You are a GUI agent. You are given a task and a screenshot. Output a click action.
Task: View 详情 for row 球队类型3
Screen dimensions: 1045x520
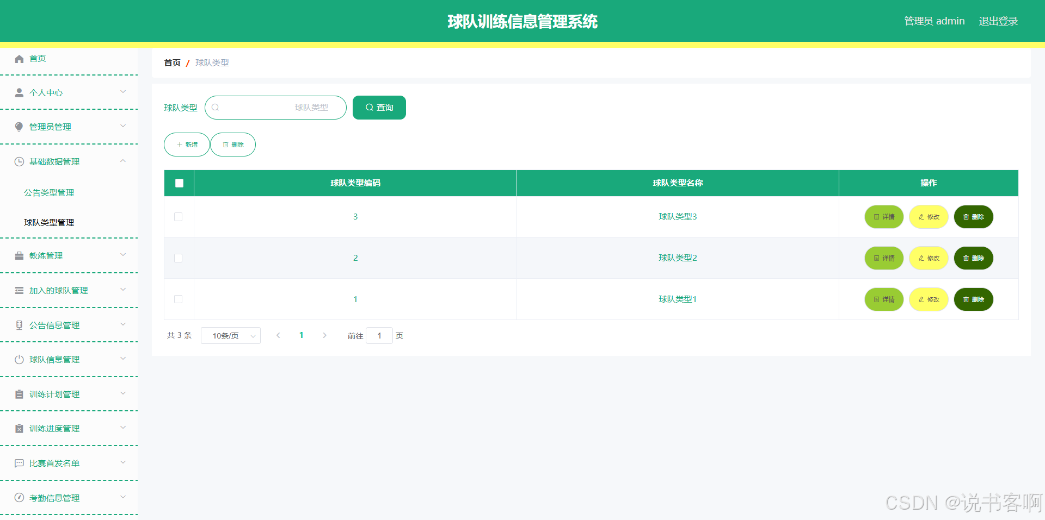(884, 217)
